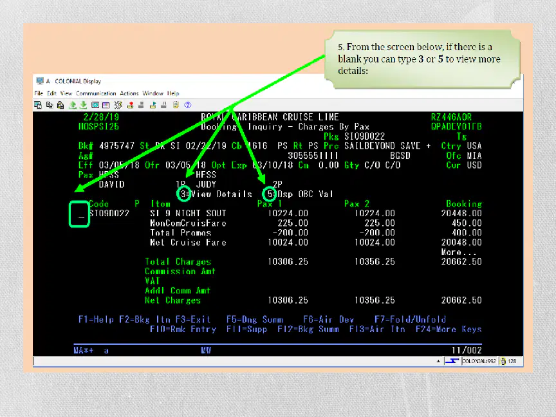Open the Communication menu

pyautogui.click(x=96, y=93)
